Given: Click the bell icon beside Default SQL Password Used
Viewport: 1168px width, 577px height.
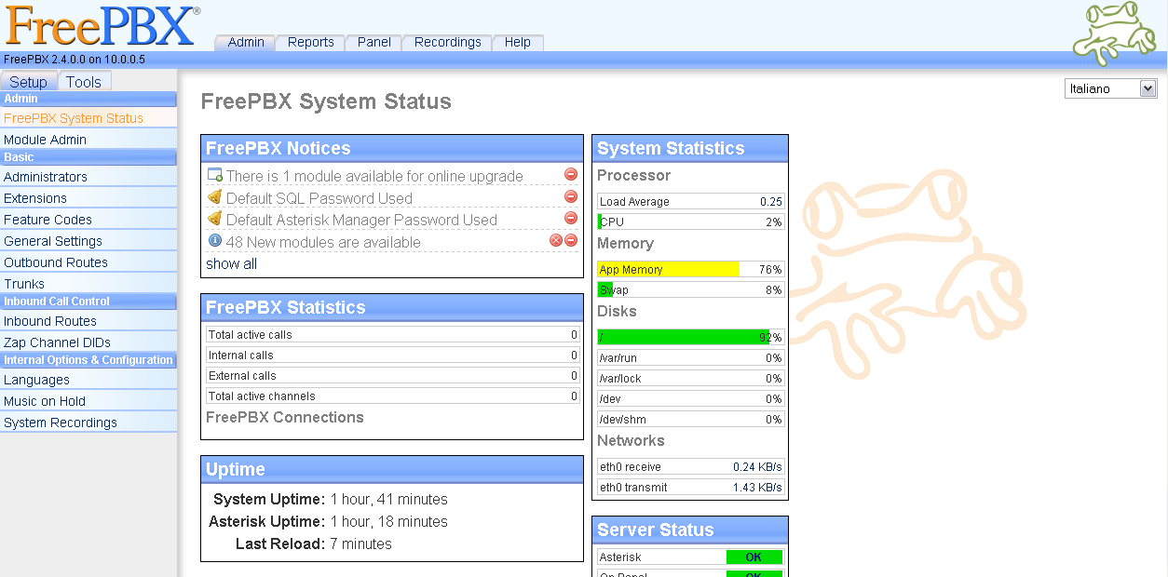Looking at the screenshot, I should coord(214,197).
